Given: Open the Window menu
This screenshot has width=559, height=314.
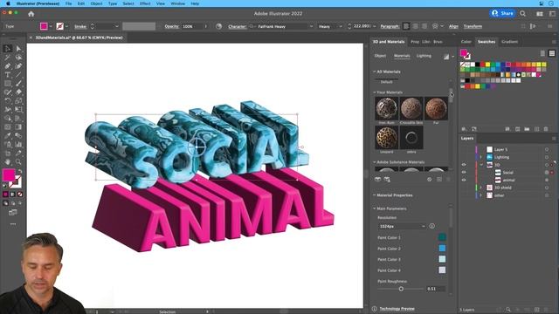Looking at the screenshot, I should [177, 3].
